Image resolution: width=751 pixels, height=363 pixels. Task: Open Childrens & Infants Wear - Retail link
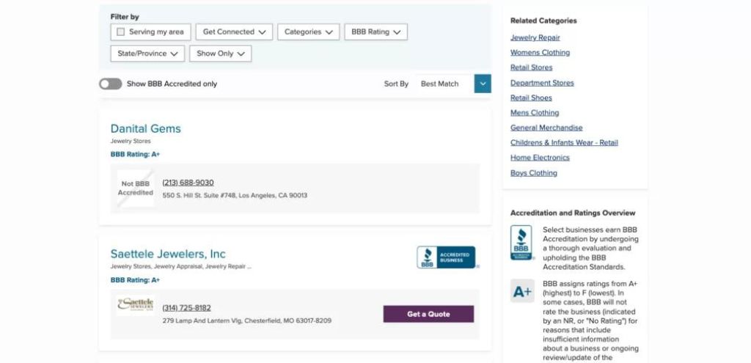coord(564,143)
